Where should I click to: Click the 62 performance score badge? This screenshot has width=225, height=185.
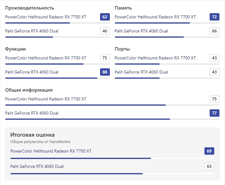coord(105,17)
